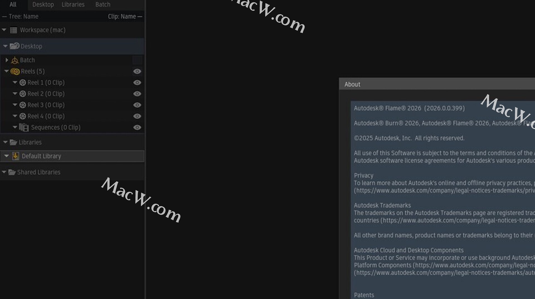Select the Workspace (mac) row
This screenshot has width=535, height=299.
[72, 30]
